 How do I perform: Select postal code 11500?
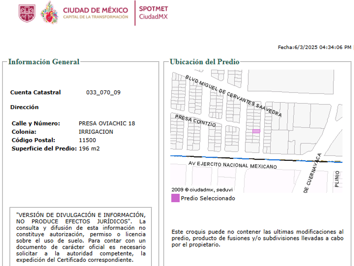point(87,140)
